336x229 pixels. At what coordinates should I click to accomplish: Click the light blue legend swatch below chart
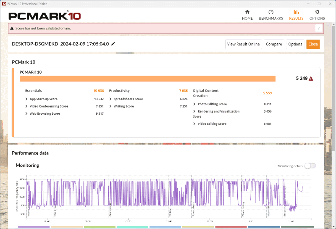pos(165,227)
